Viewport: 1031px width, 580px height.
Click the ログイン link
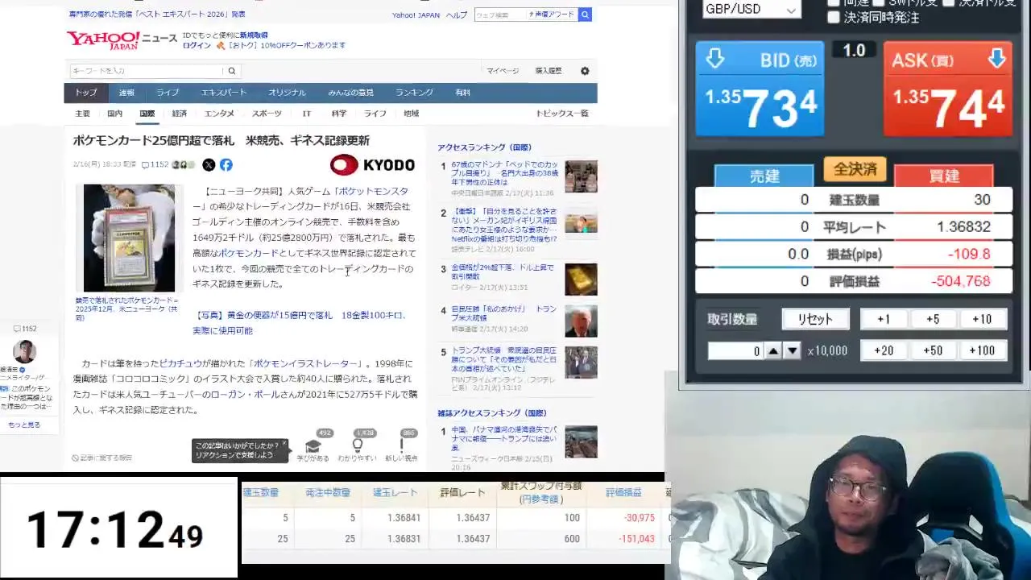[x=197, y=46]
